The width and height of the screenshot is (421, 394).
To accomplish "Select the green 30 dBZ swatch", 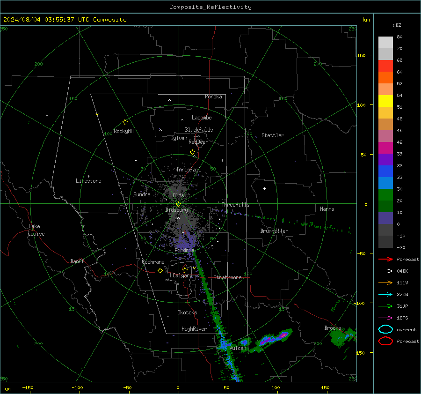I will click(x=385, y=194).
